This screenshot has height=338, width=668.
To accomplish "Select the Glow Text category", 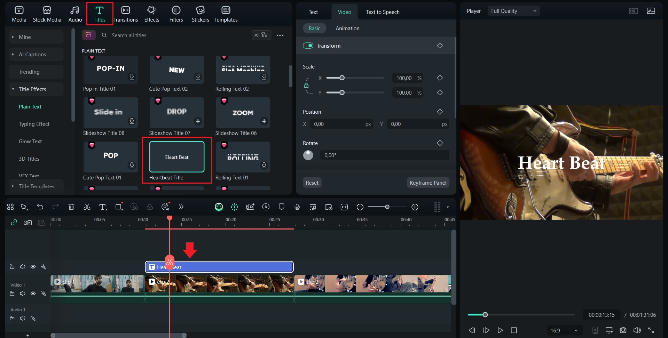I will [30, 141].
